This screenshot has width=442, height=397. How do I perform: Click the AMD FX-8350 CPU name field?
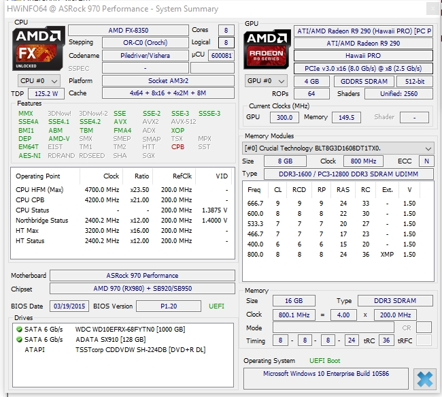[129, 30]
